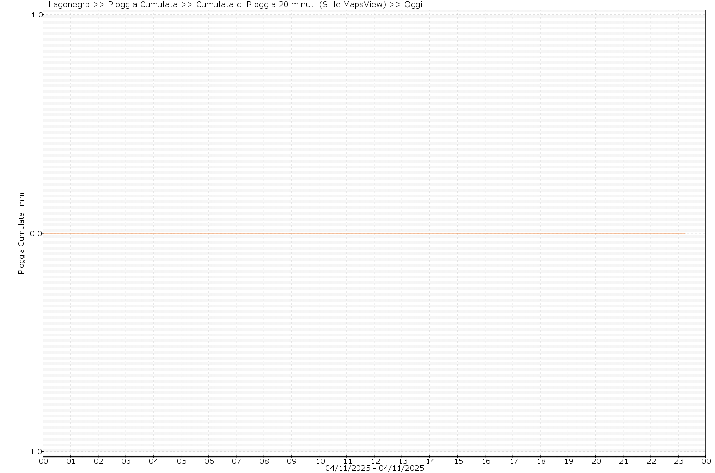Viewport: 715px width, 473px height.
Task: Click the vertical "Pioggia Cumulata [mm]" axis title
Action: [x=21, y=232]
